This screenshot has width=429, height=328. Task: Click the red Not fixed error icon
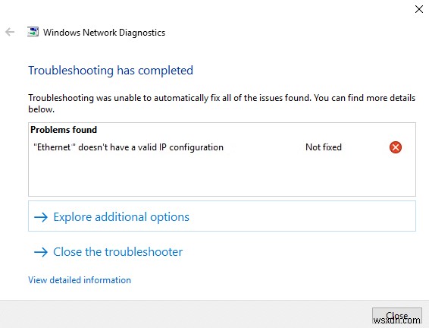pos(396,147)
